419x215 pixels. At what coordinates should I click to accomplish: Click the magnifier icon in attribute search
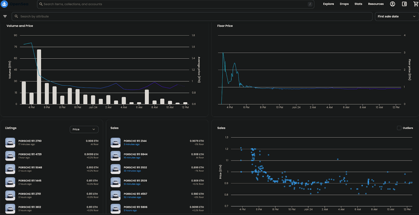pyautogui.click(x=16, y=16)
